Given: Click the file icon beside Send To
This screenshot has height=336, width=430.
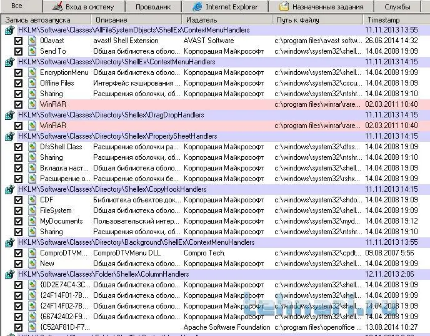Looking at the screenshot, I should click(32, 51).
